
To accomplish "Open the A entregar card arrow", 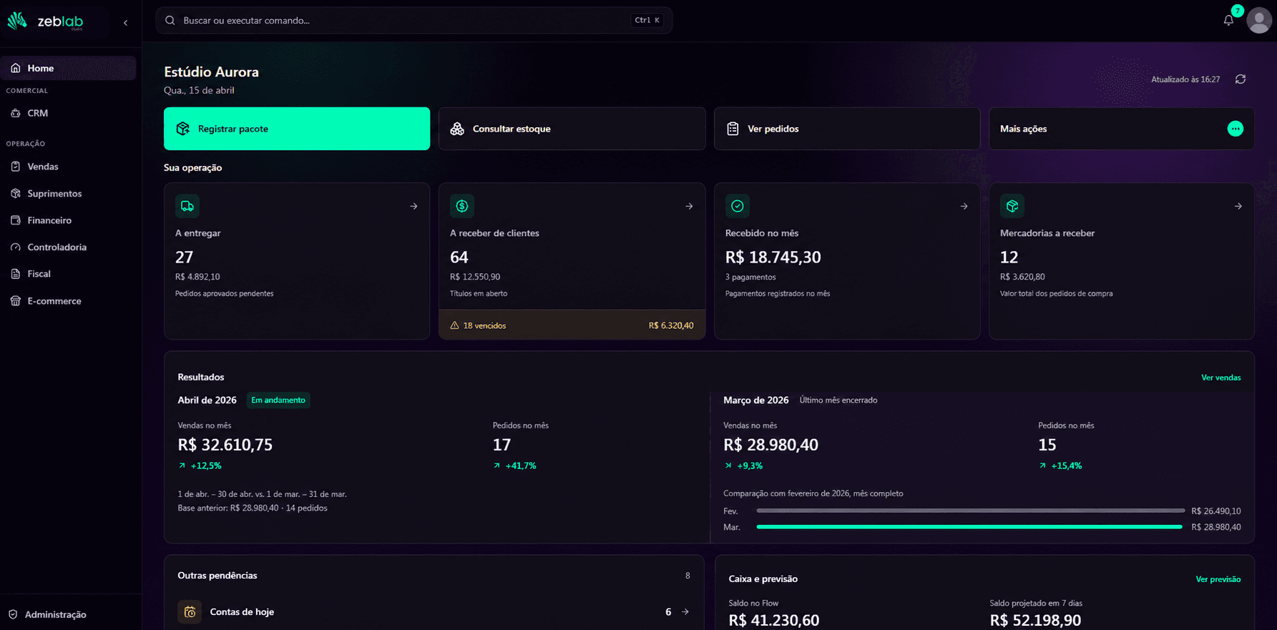I will click(x=414, y=206).
